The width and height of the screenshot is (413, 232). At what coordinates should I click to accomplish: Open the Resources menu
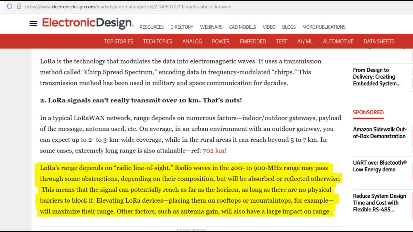coord(152,27)
